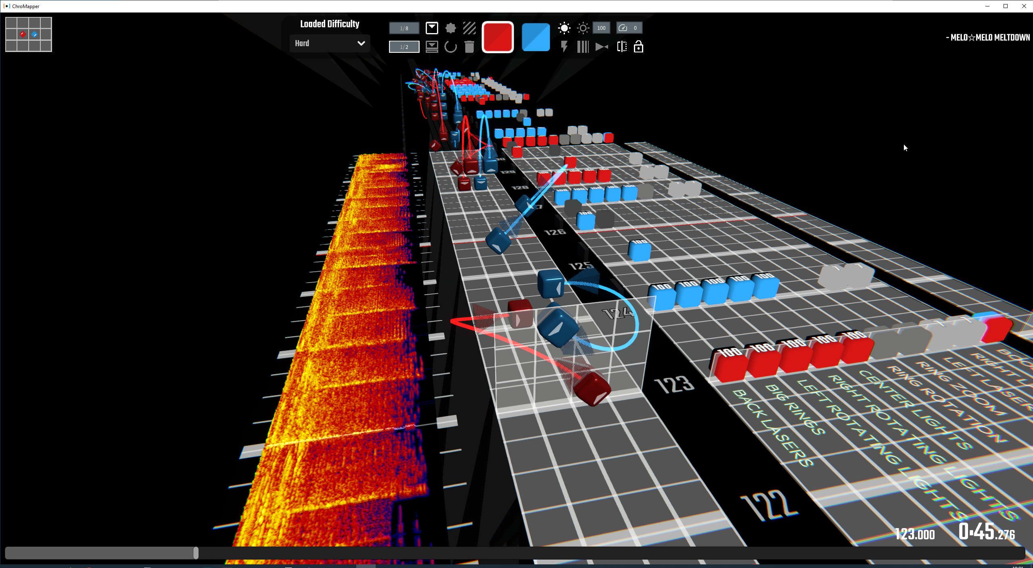Click the 1/8 precision step field
This screenshot has width=1033, height=568.
(404, 28)
